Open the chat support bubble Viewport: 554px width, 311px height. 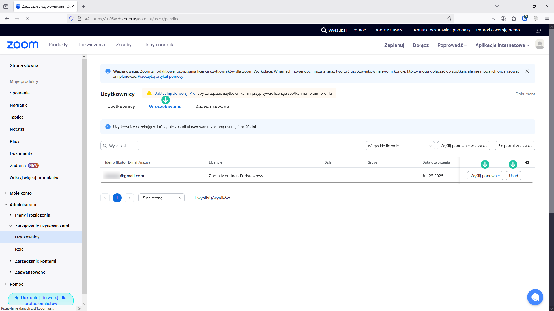pyautogui.click(x=535, y=297)
